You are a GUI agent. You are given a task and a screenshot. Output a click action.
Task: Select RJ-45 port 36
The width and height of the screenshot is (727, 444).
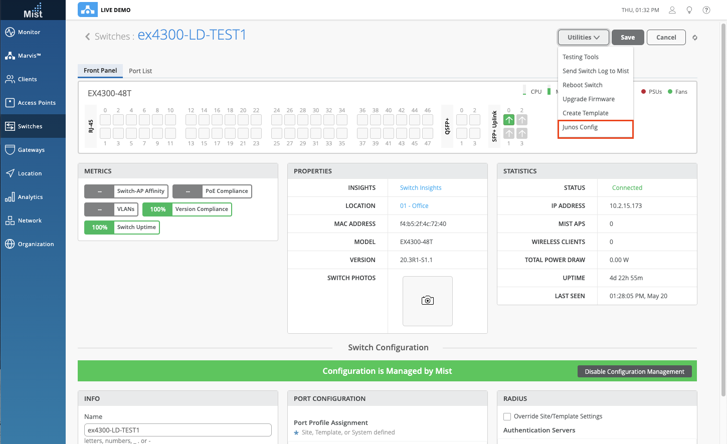click(362, 120)
